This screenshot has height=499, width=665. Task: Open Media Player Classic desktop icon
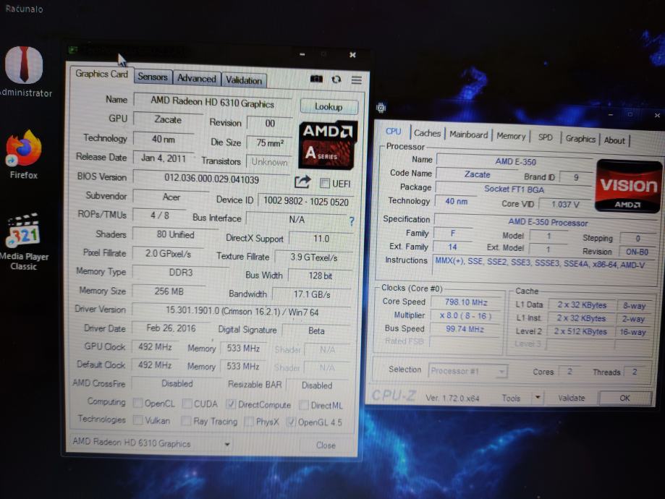point(24,242)
